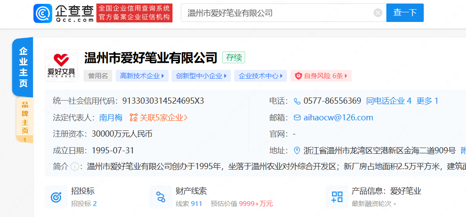The width and height of the screenshot is (466, 217).
Task: Click the info icon beside 简介
Action: 75,166
